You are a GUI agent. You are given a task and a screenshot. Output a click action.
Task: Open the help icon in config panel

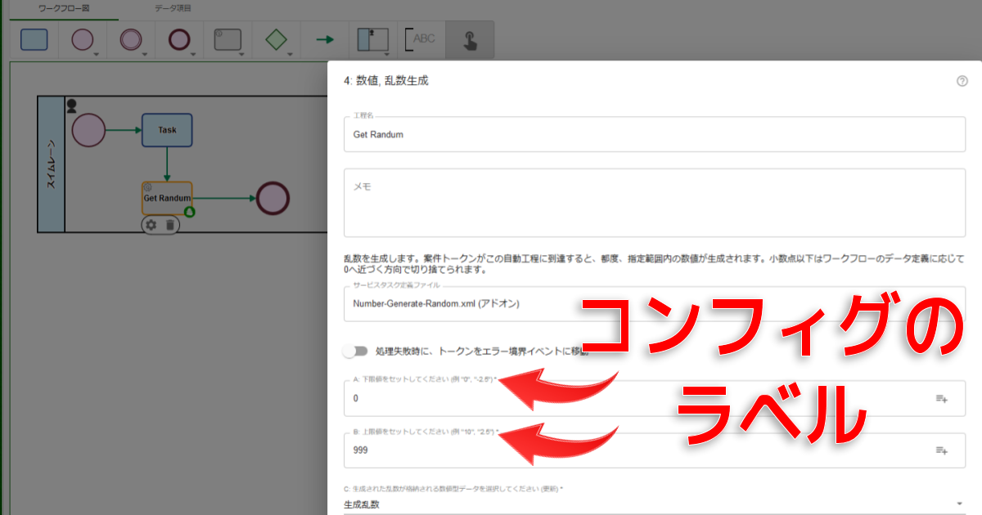click(x=962, y=81)
